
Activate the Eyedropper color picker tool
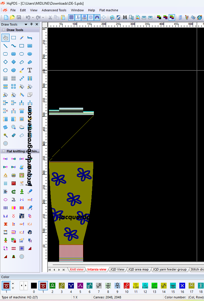click(22, 70)
